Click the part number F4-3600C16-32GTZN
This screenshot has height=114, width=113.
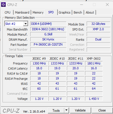48,44
